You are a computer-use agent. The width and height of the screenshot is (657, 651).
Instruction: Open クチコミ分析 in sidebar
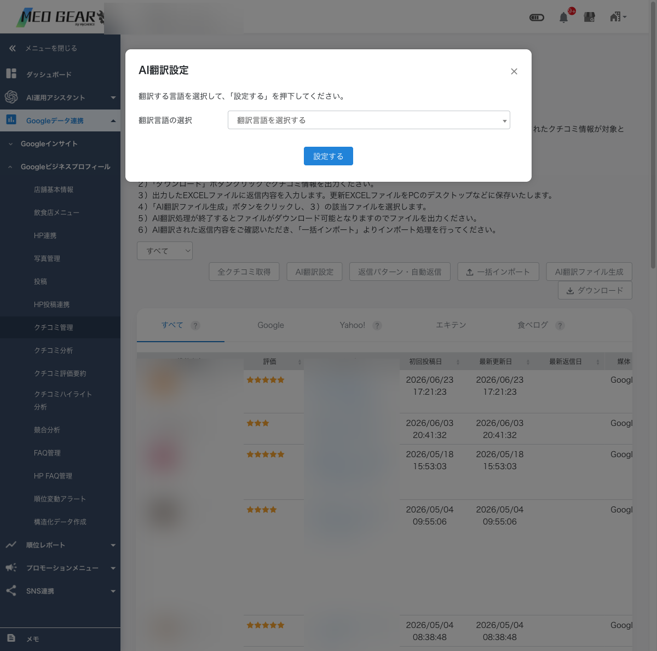[54, 350]
